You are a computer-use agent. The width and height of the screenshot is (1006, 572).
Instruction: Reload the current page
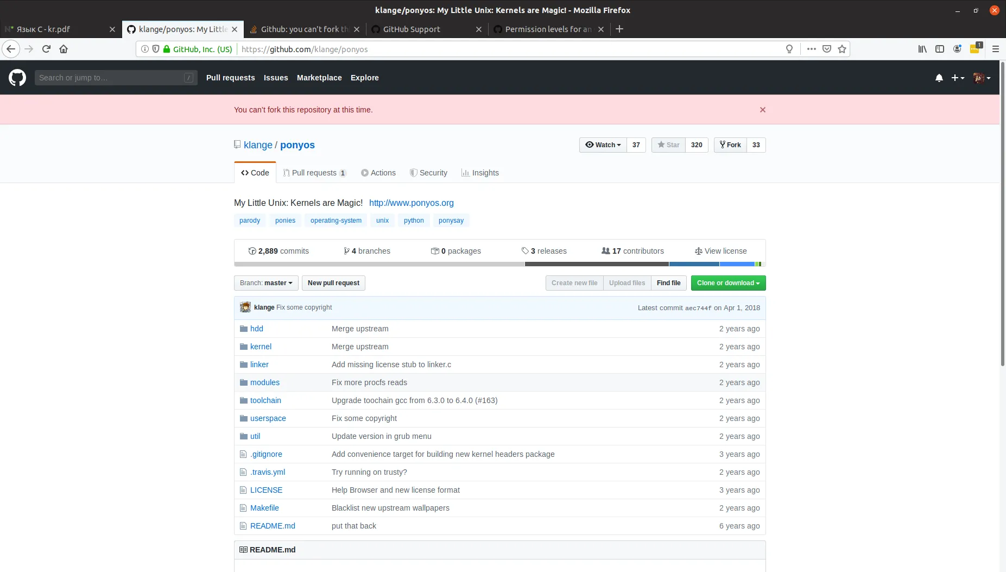(47, 49)
